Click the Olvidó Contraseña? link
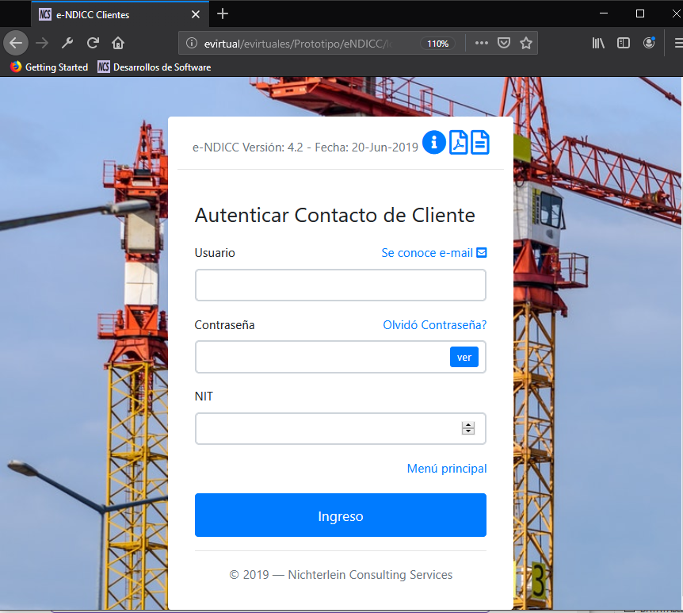 [434, 325]
